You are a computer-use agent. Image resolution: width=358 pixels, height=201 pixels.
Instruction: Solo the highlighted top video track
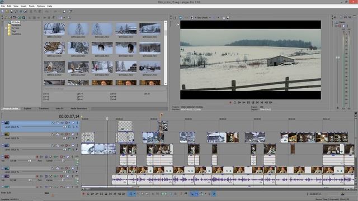point(77,123)
